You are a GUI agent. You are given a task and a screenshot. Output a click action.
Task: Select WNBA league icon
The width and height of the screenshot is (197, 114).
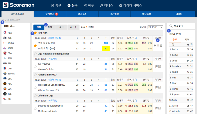click(5, 43)
